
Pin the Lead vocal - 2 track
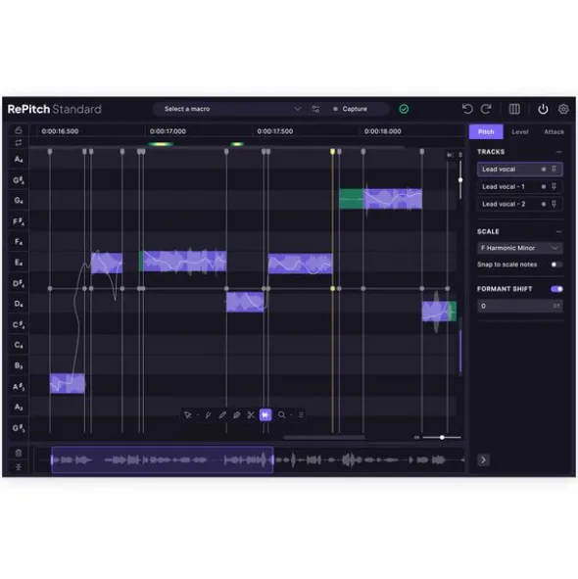click(554, 204)
